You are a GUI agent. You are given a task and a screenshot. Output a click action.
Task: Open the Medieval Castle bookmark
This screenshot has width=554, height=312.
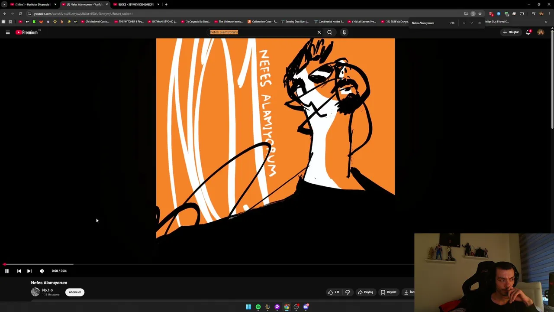pyautogui.click(x=95, y=22)
